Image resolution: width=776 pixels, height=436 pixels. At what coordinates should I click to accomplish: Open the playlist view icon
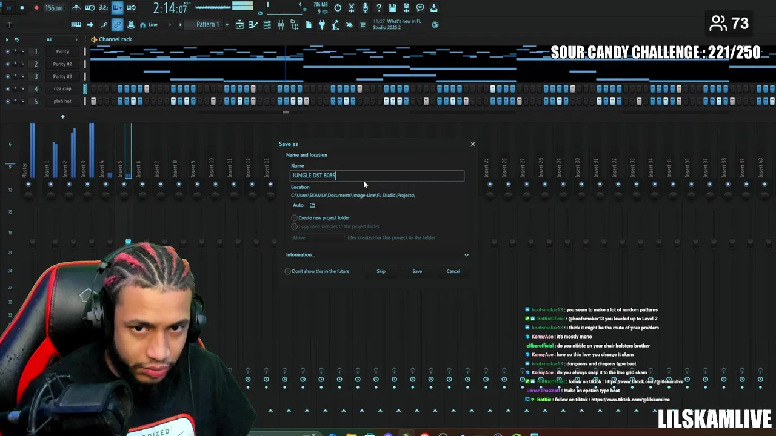[239, 25]
